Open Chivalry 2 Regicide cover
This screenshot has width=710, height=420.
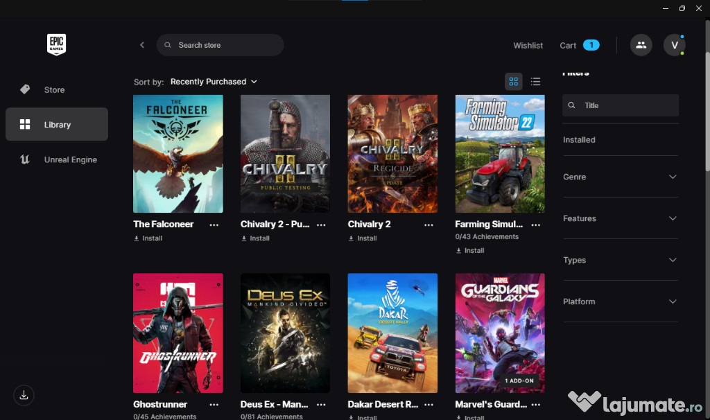click(392, 154)
